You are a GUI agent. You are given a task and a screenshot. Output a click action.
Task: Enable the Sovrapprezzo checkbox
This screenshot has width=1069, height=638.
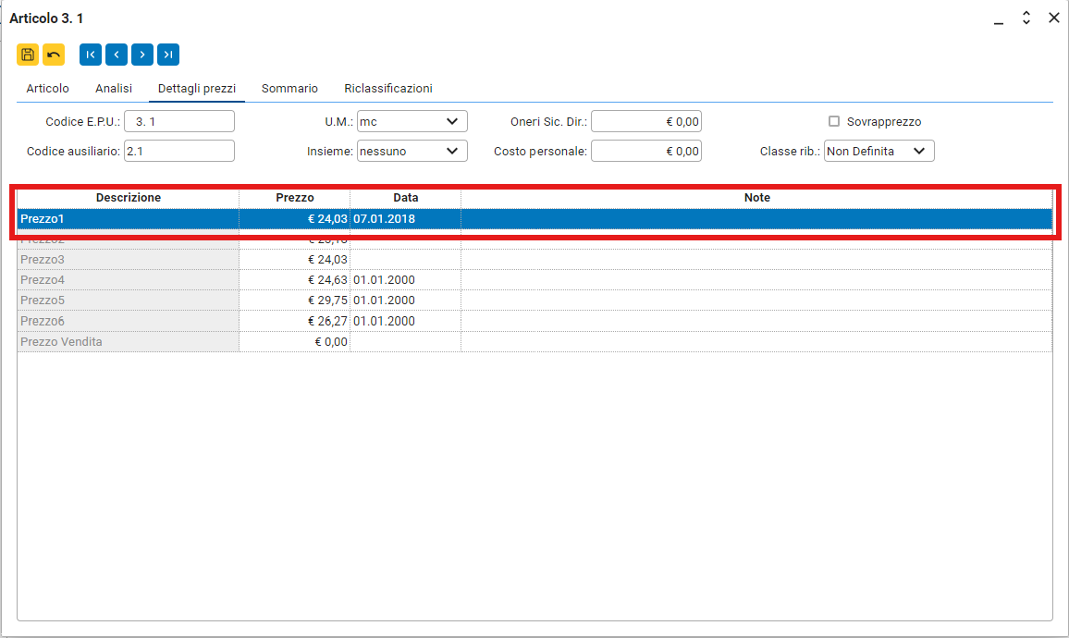pyautogui.click(x=834, y=121)
